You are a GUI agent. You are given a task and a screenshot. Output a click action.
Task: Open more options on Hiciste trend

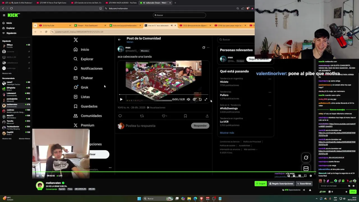coord(270,79)
